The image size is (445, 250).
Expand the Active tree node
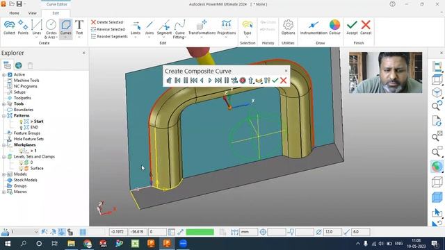(3, 75)
